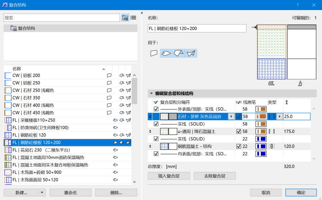Toggle the 内表面/底部 line checkbox
Viewport: 322px width, 200px height.
point(156,154)
